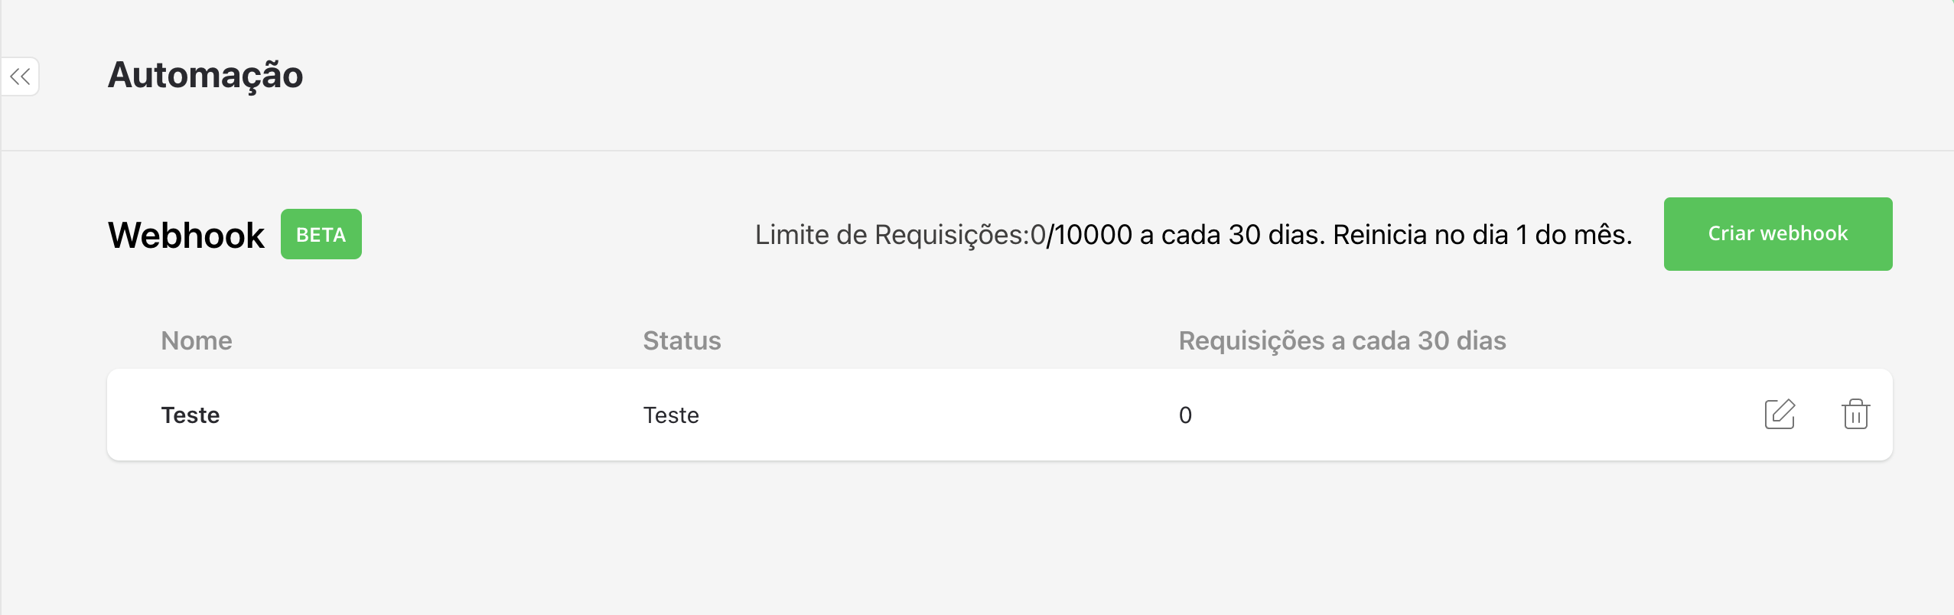Select the BETA badge next to Webhook
This screenshot has width=1954, height=615.
click(321, 234)
